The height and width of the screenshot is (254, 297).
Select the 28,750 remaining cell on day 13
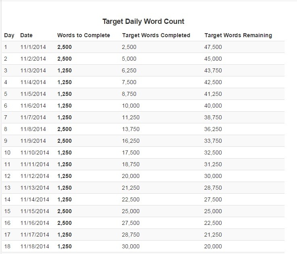tap(213, 188)
